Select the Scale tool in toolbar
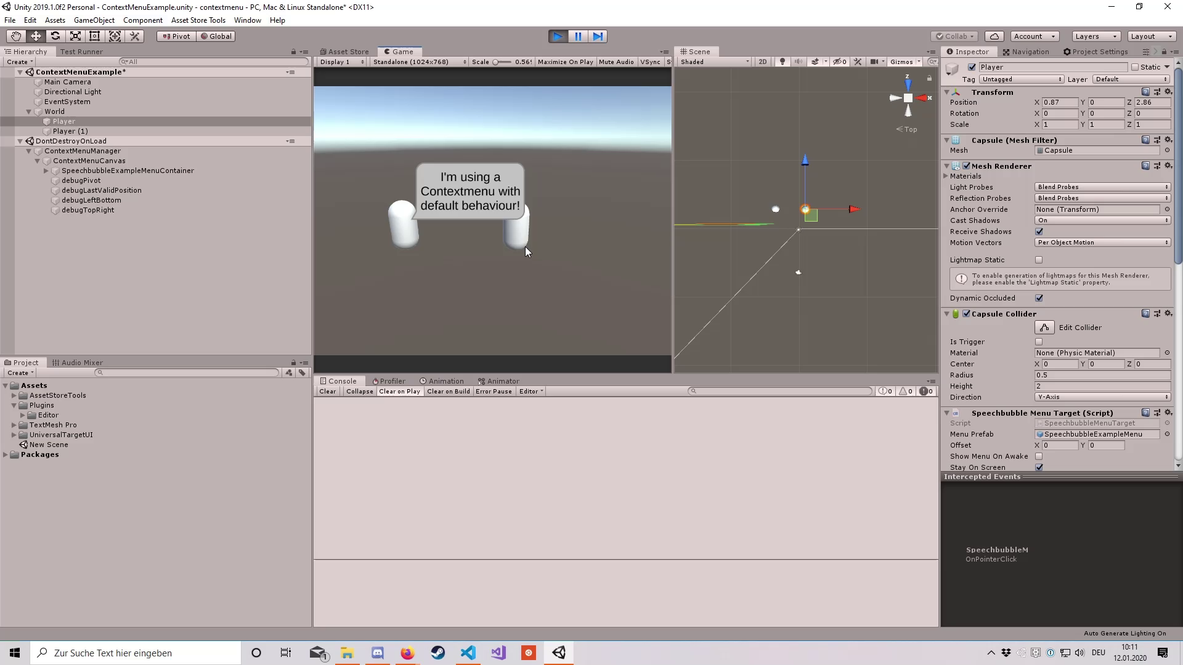This screenshot has width=1183, height=665. pyautogui.click(x=75, y=36)
